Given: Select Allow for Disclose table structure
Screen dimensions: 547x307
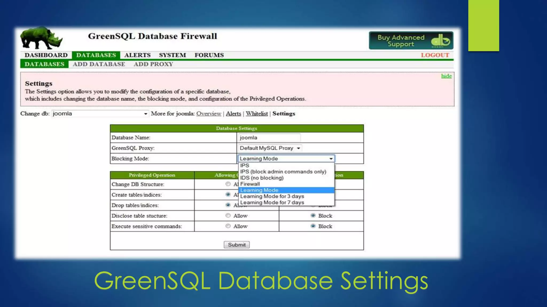Looking at the screenshot, I should (x=228, y=216).
